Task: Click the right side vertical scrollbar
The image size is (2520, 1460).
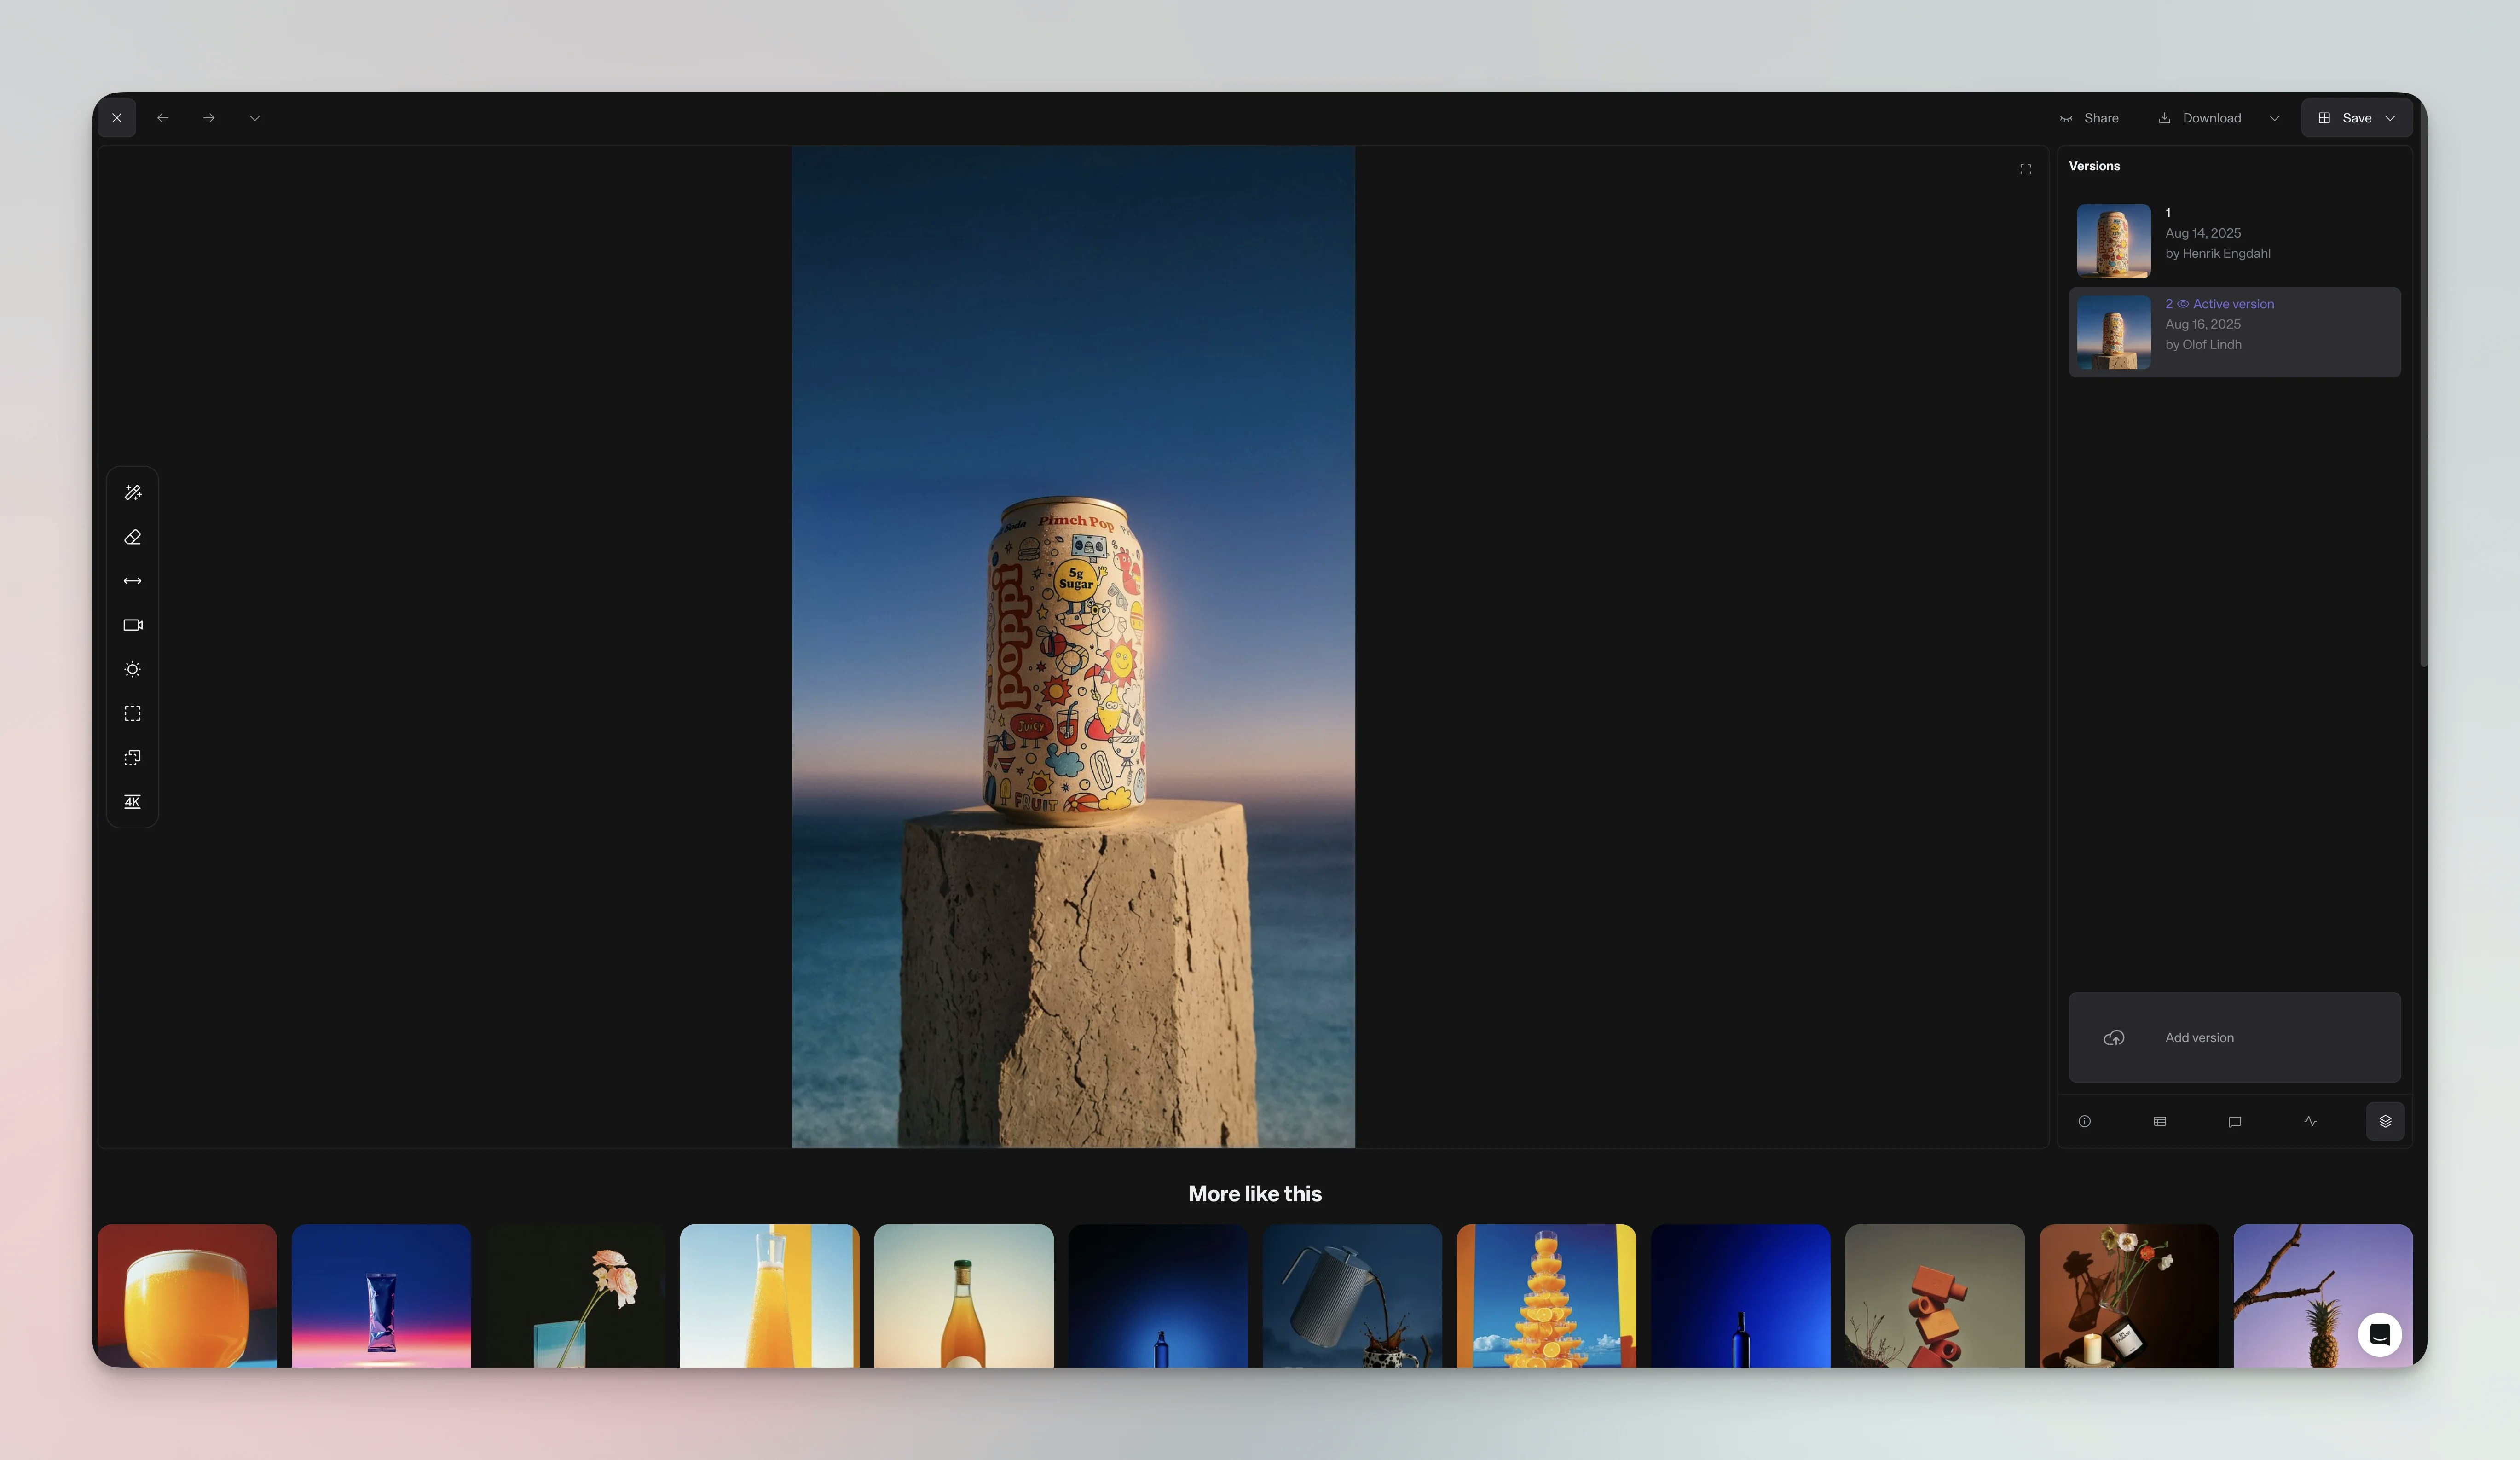Action: 2422,400
